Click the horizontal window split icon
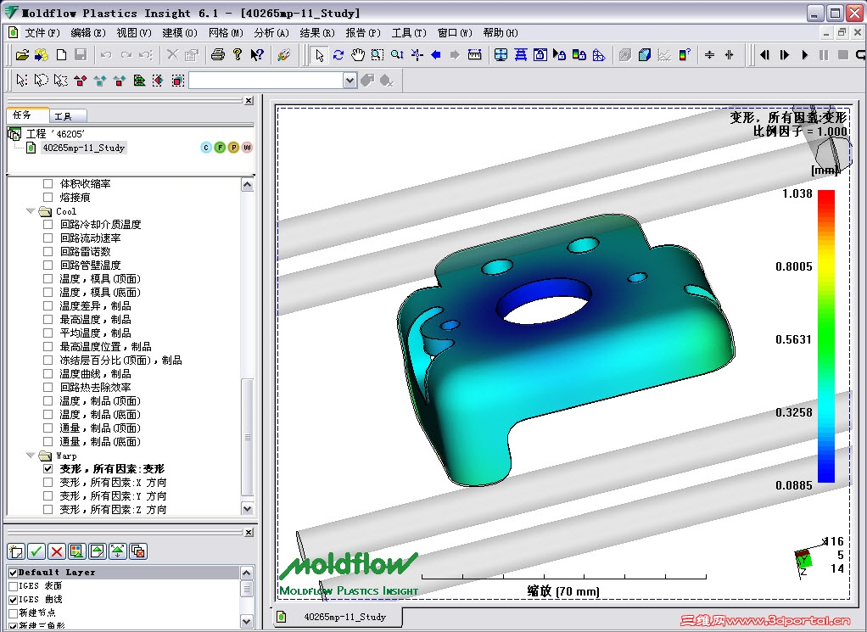867x632 pixels. pos(709,55)
